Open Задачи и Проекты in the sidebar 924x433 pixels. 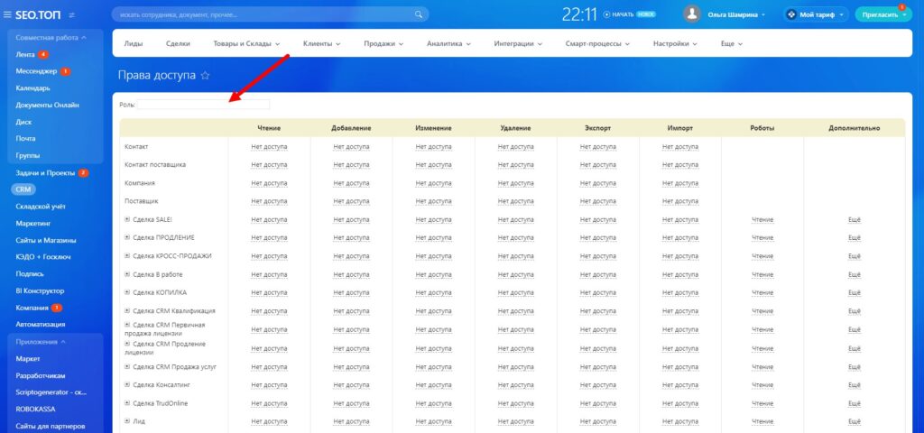[45, 172]
